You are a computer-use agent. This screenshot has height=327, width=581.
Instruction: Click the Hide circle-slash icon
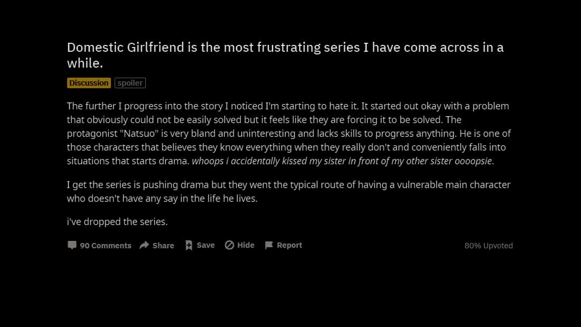pos(229,245)
